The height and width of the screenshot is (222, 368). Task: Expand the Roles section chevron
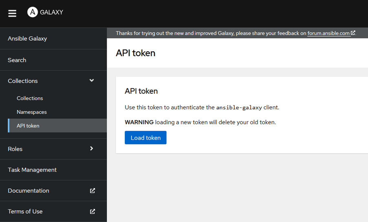(x=92, y=149)
